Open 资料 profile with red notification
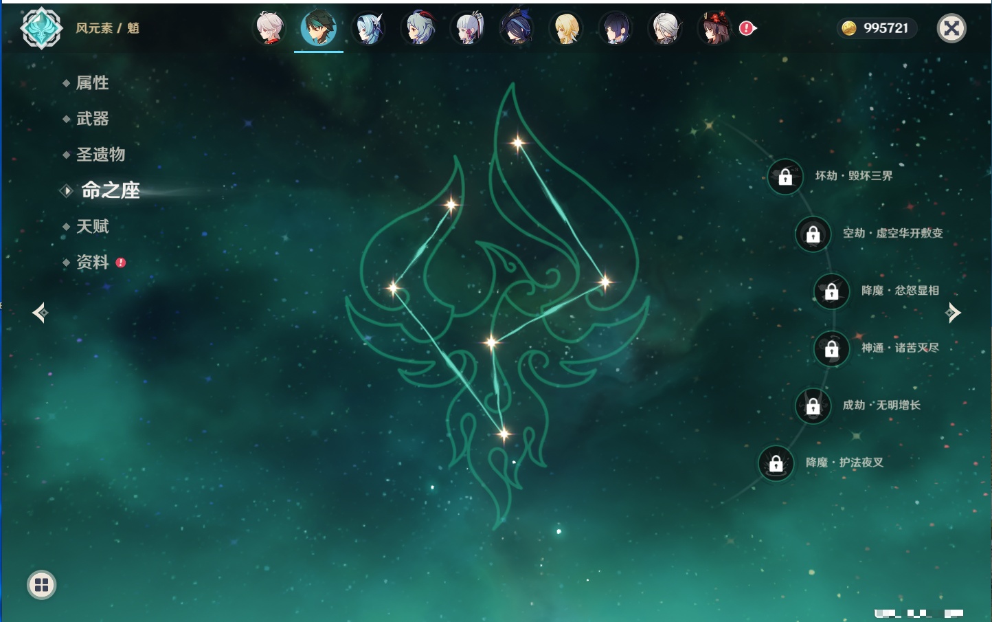This screenshot has height=622, width=992. [x=92, y=262]
